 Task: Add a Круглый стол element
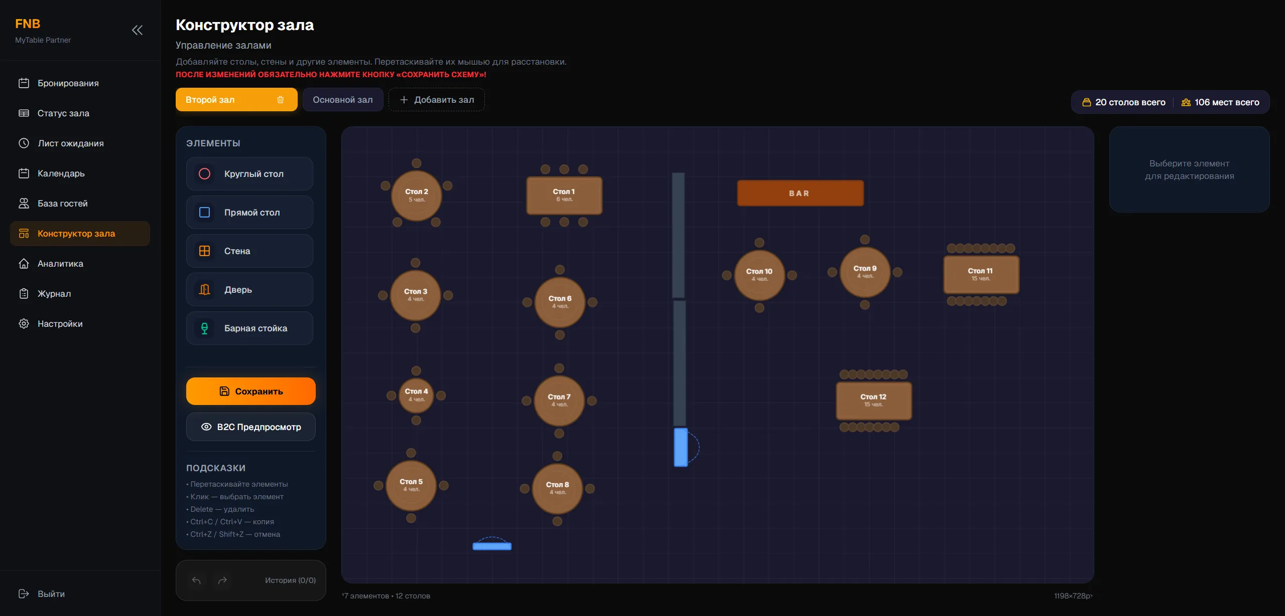pyautogui.click(x=249, y=174)
